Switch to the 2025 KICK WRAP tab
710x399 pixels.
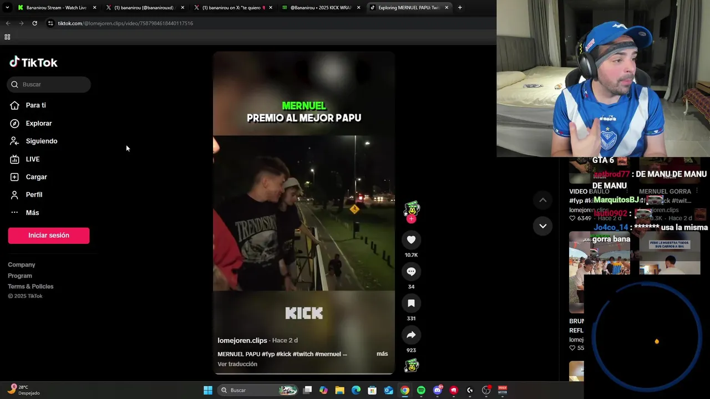(321, 8)
